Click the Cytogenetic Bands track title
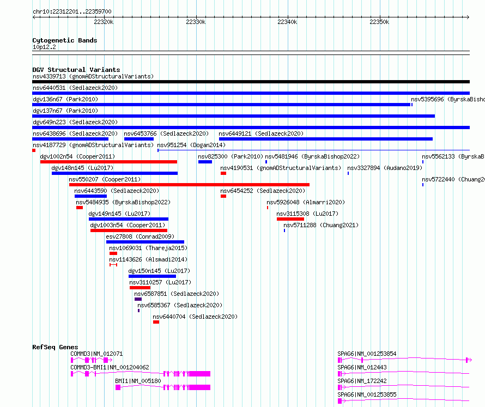The height and width of the screenshot is (407, 485). pyautogui.click(x=65, y=40)
